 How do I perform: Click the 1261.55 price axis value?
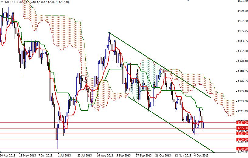click(243, 111)
